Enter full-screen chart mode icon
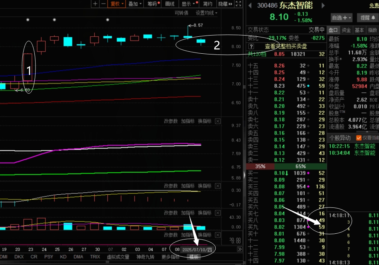This screenshot has height=265, width=379. point(238,3)
